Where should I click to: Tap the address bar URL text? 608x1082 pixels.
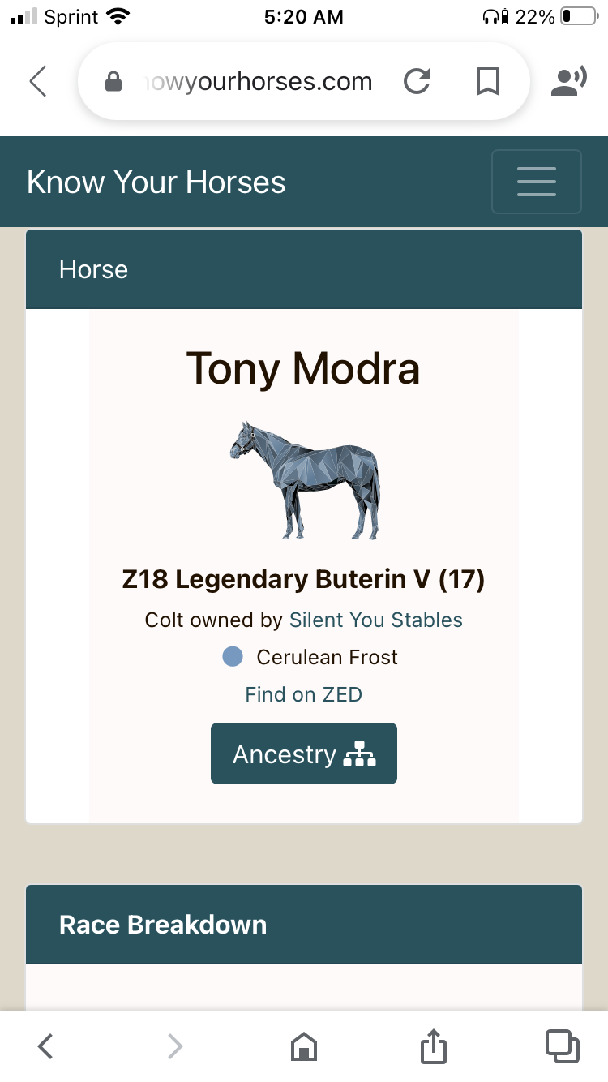point(258,81)
